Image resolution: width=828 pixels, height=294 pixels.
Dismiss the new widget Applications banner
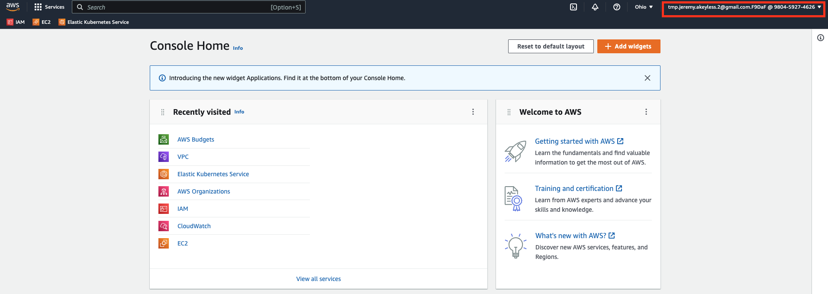(x=648, y=78)
